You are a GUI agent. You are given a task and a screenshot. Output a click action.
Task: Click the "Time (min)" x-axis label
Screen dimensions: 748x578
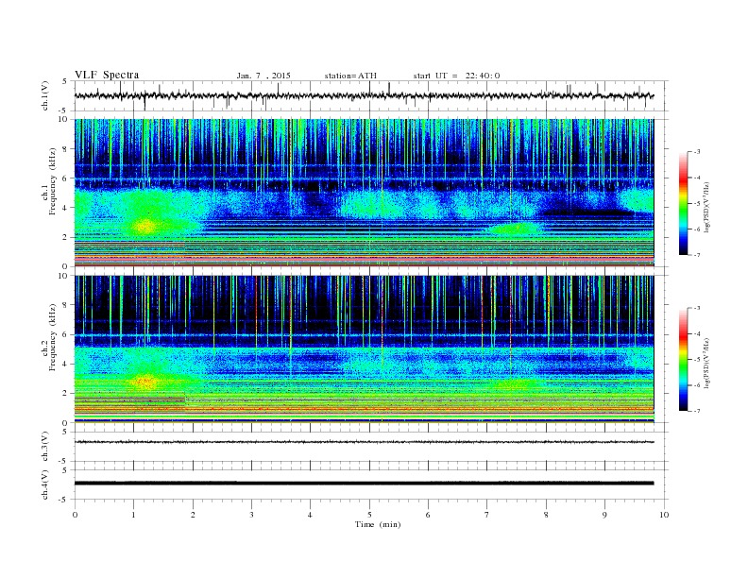[x=378, y=524]
